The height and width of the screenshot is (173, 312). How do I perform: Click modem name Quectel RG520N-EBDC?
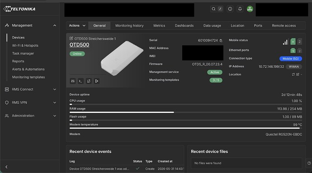point(284,135)
